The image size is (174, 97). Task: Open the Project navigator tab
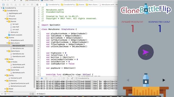(x=4, y=5)
